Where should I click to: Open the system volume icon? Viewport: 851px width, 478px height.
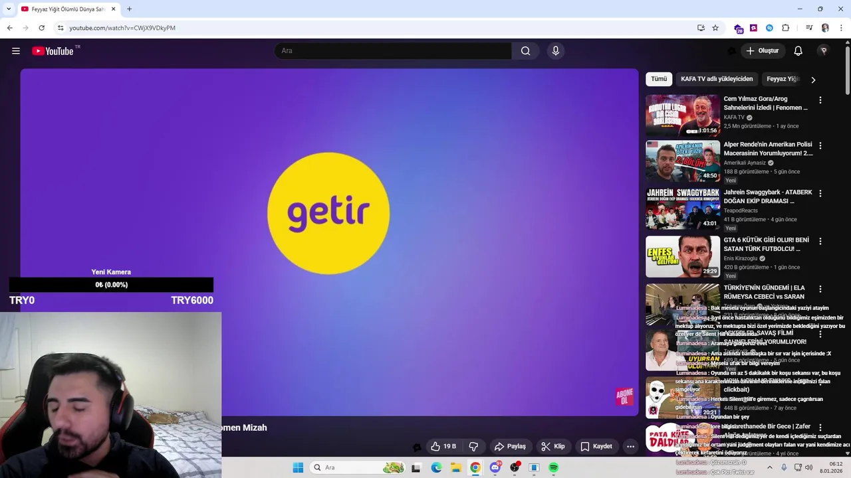pos(810,467)
